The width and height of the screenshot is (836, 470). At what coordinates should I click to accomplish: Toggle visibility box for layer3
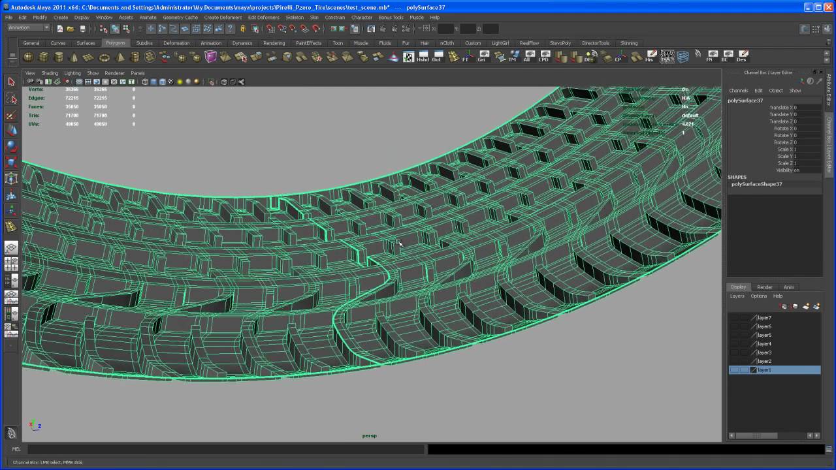pos(735,352)
